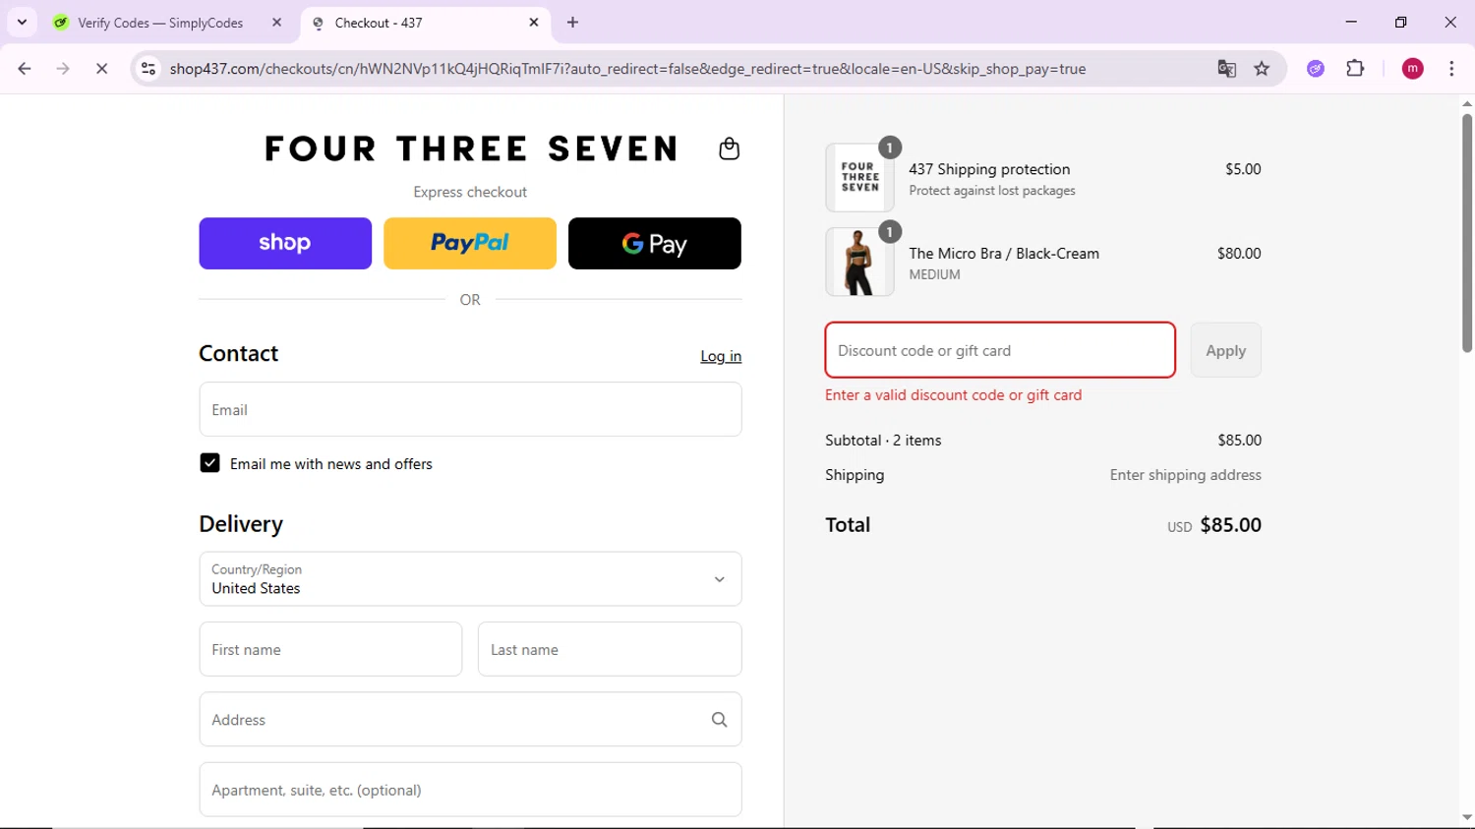Screen dimensions: 1475x829
Task: Click the page vertical scrollbar thumb
Action: (1466, 233)
